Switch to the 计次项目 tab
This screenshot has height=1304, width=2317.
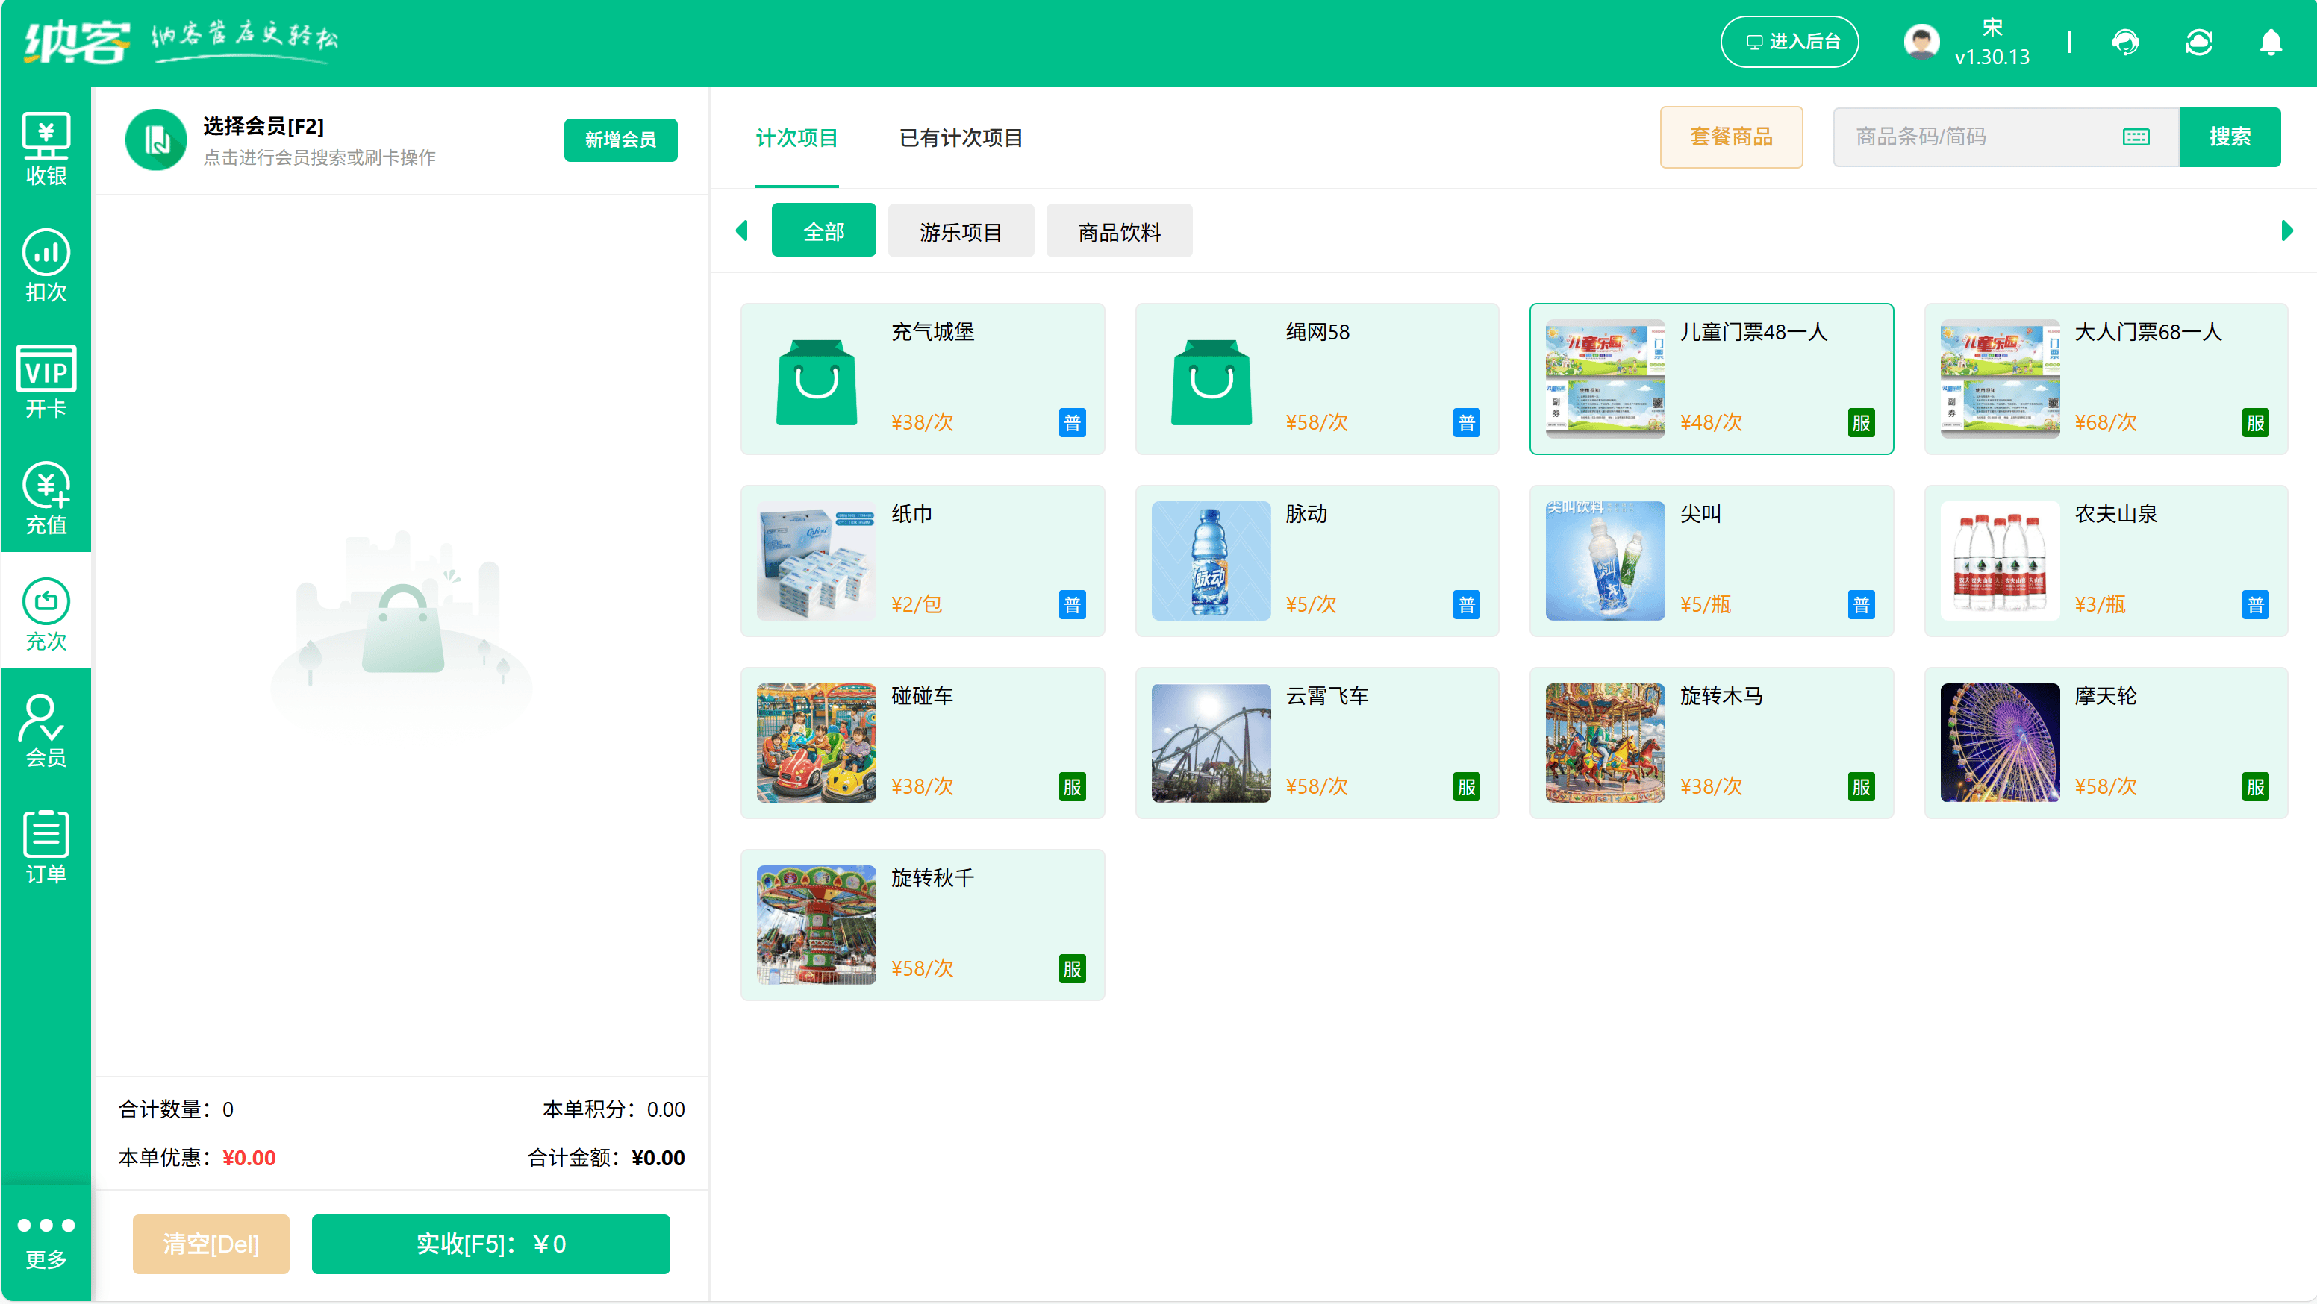(x=797, y=137)
